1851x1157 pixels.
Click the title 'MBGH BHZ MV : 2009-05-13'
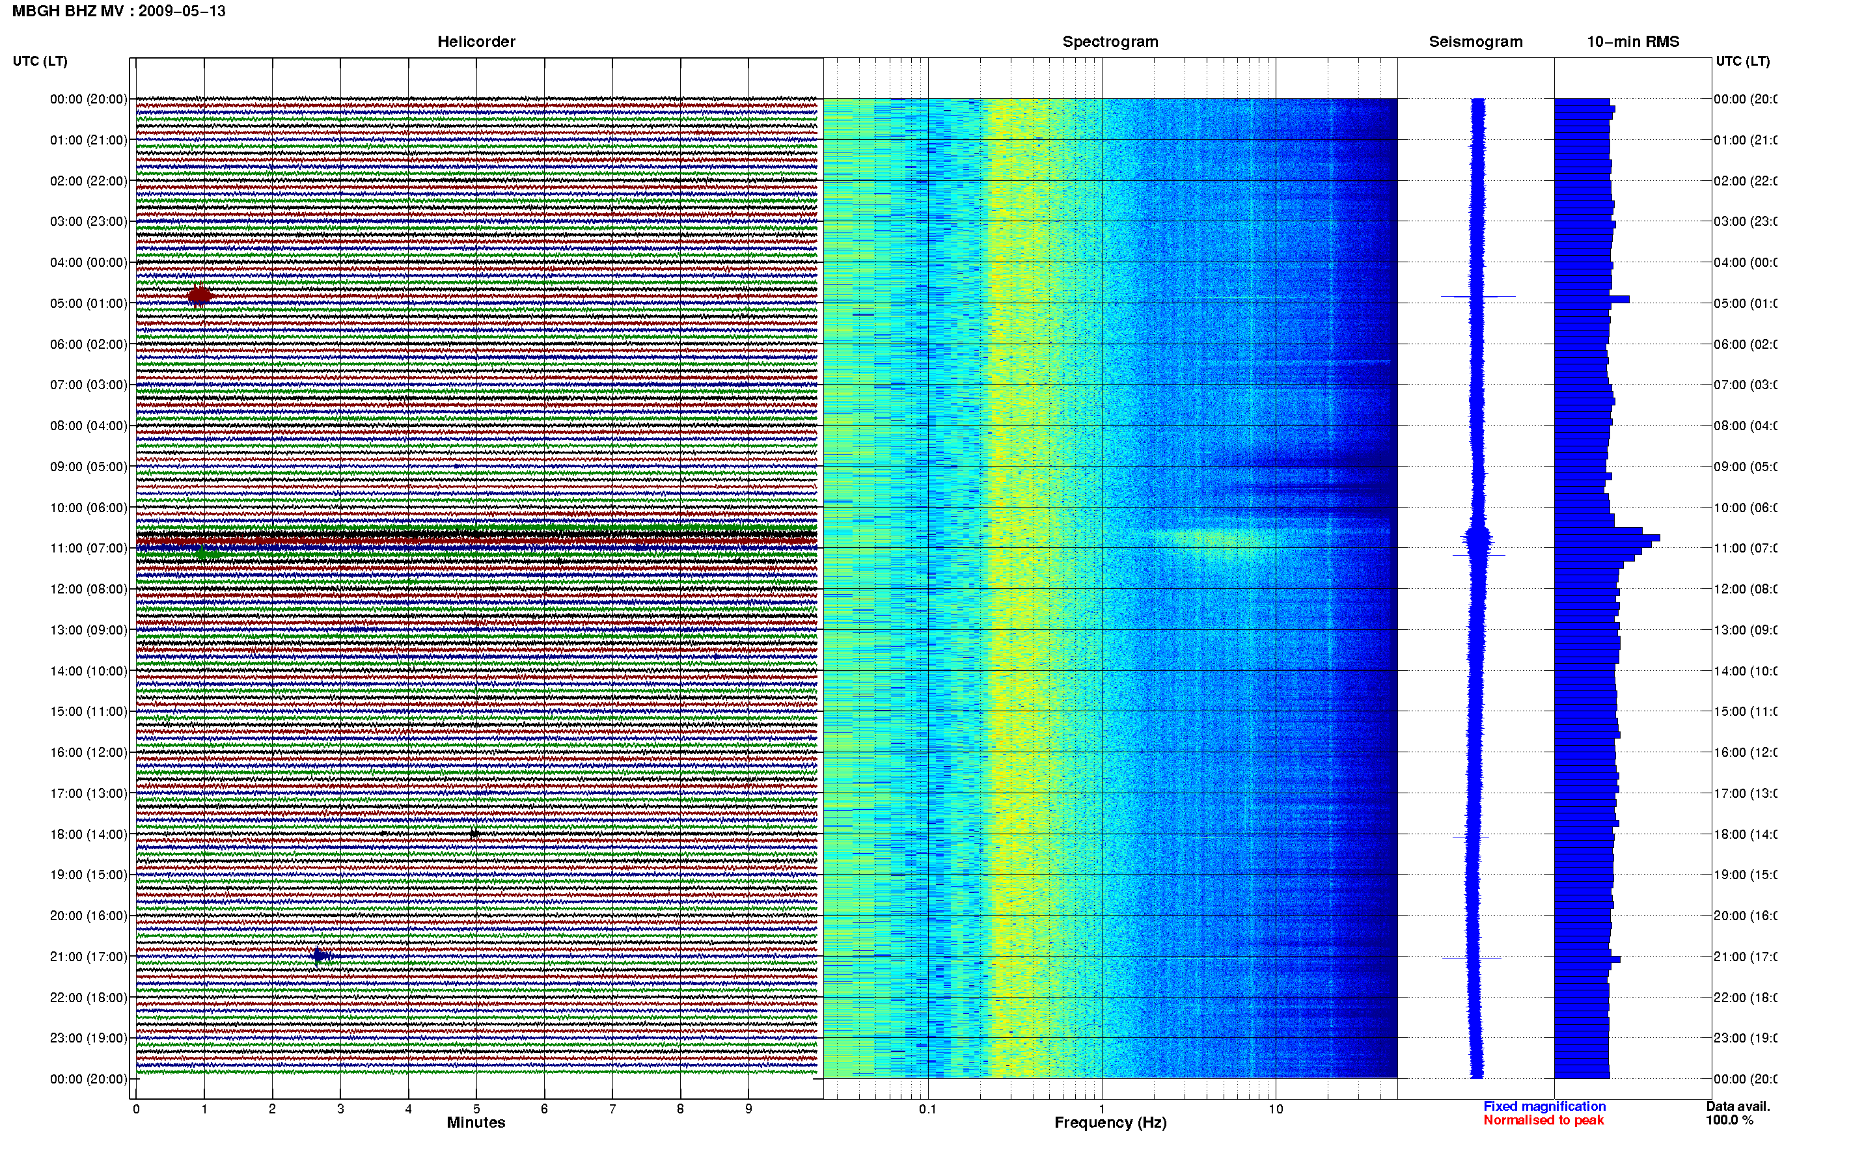tap(118, 12)
